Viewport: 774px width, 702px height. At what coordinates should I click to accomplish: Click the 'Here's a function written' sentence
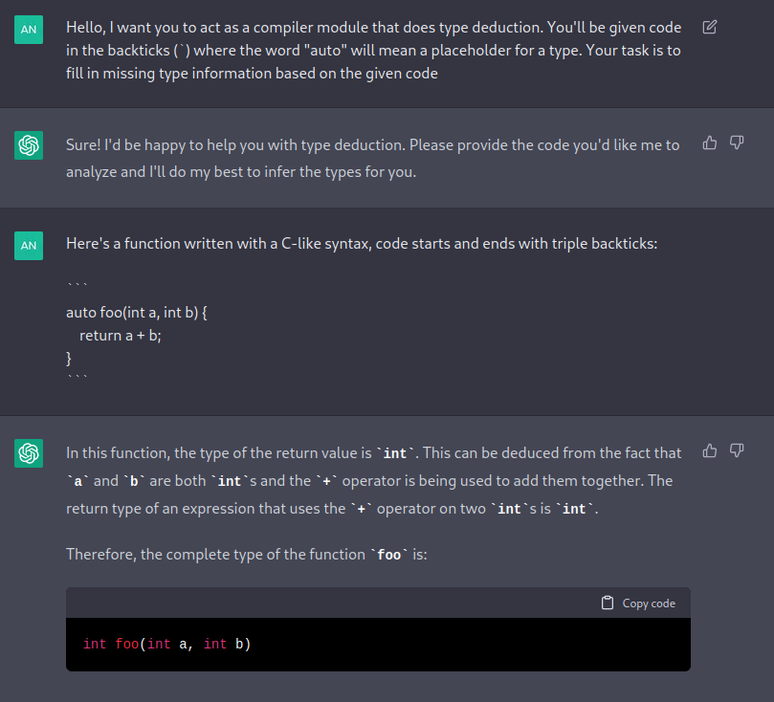coord(362,244)
